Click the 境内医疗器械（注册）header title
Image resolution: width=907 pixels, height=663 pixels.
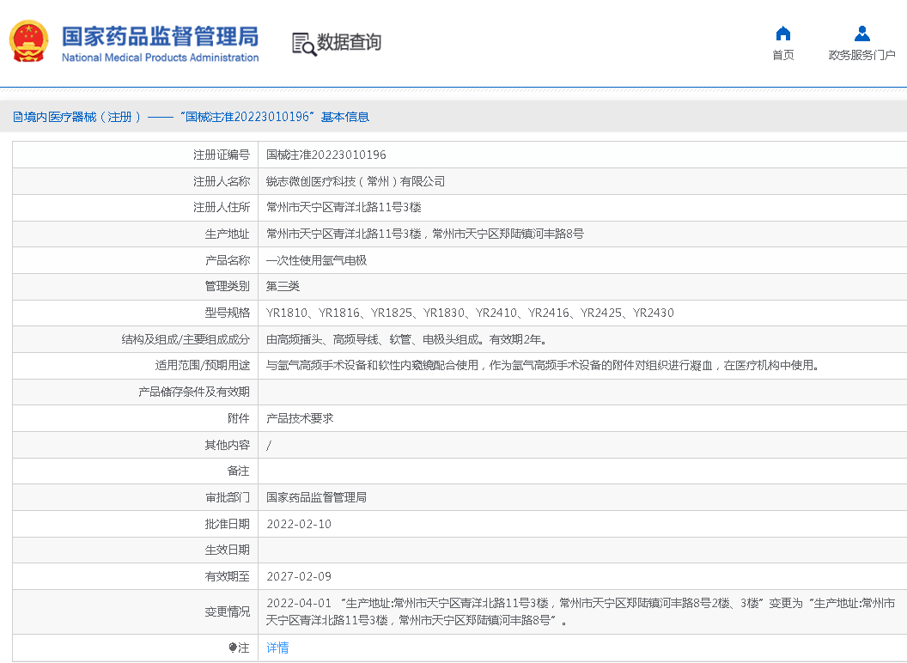pos(82,117)
